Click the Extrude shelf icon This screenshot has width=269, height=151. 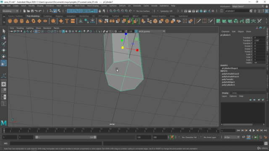[x=143, y=21]
